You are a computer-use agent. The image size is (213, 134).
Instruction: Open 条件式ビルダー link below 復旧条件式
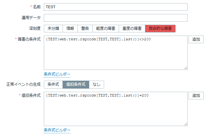click(57, 130)
